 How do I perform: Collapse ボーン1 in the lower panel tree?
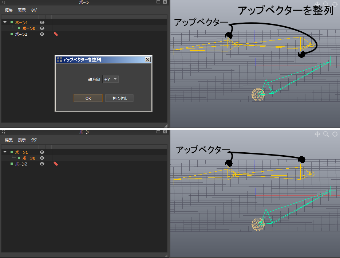click(x=5, y=152)
